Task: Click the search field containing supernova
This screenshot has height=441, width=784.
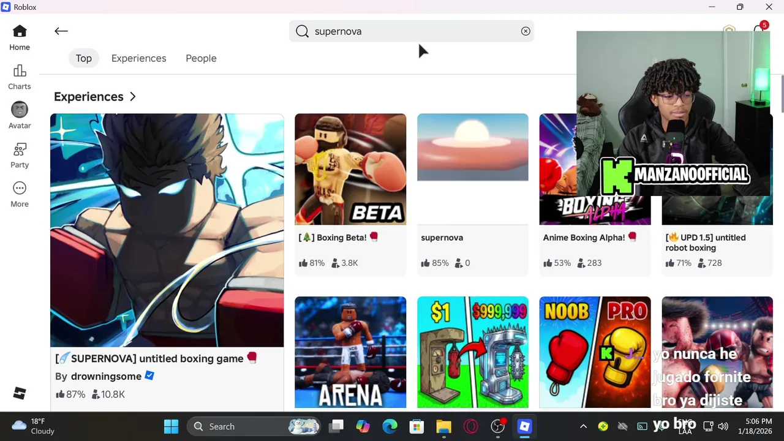Action: tap(412, 31)
